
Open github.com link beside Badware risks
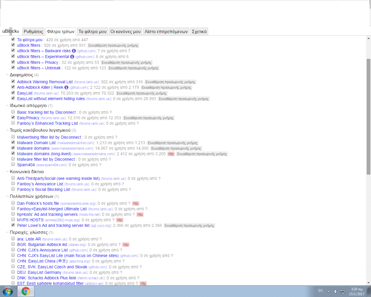pos(86,51)
